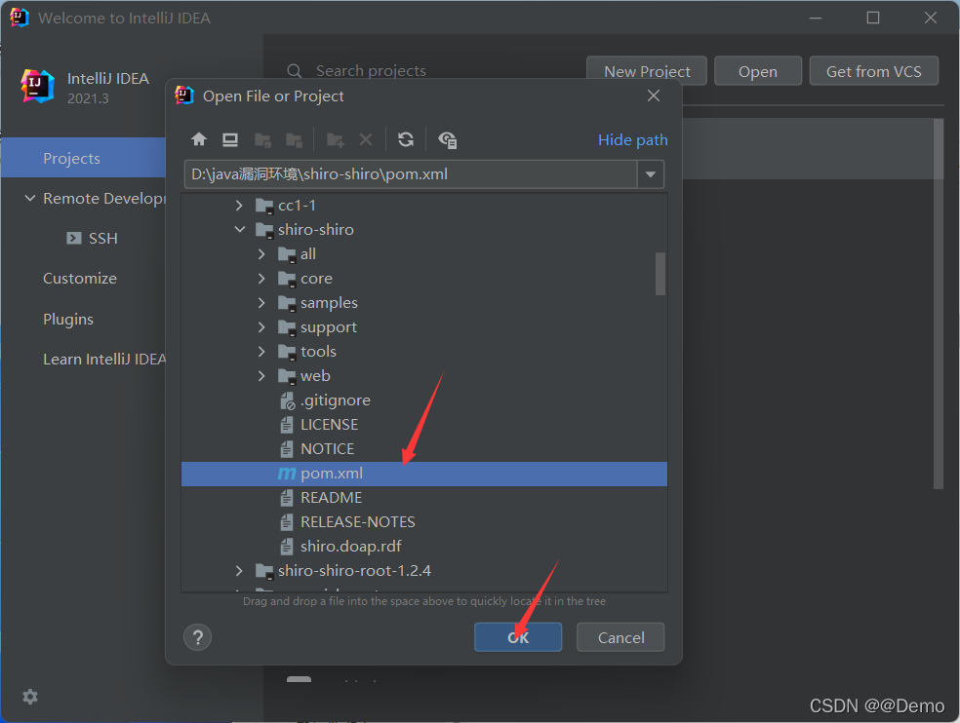
Task: Open settings gear in welcome window
Action: [30, 696]
